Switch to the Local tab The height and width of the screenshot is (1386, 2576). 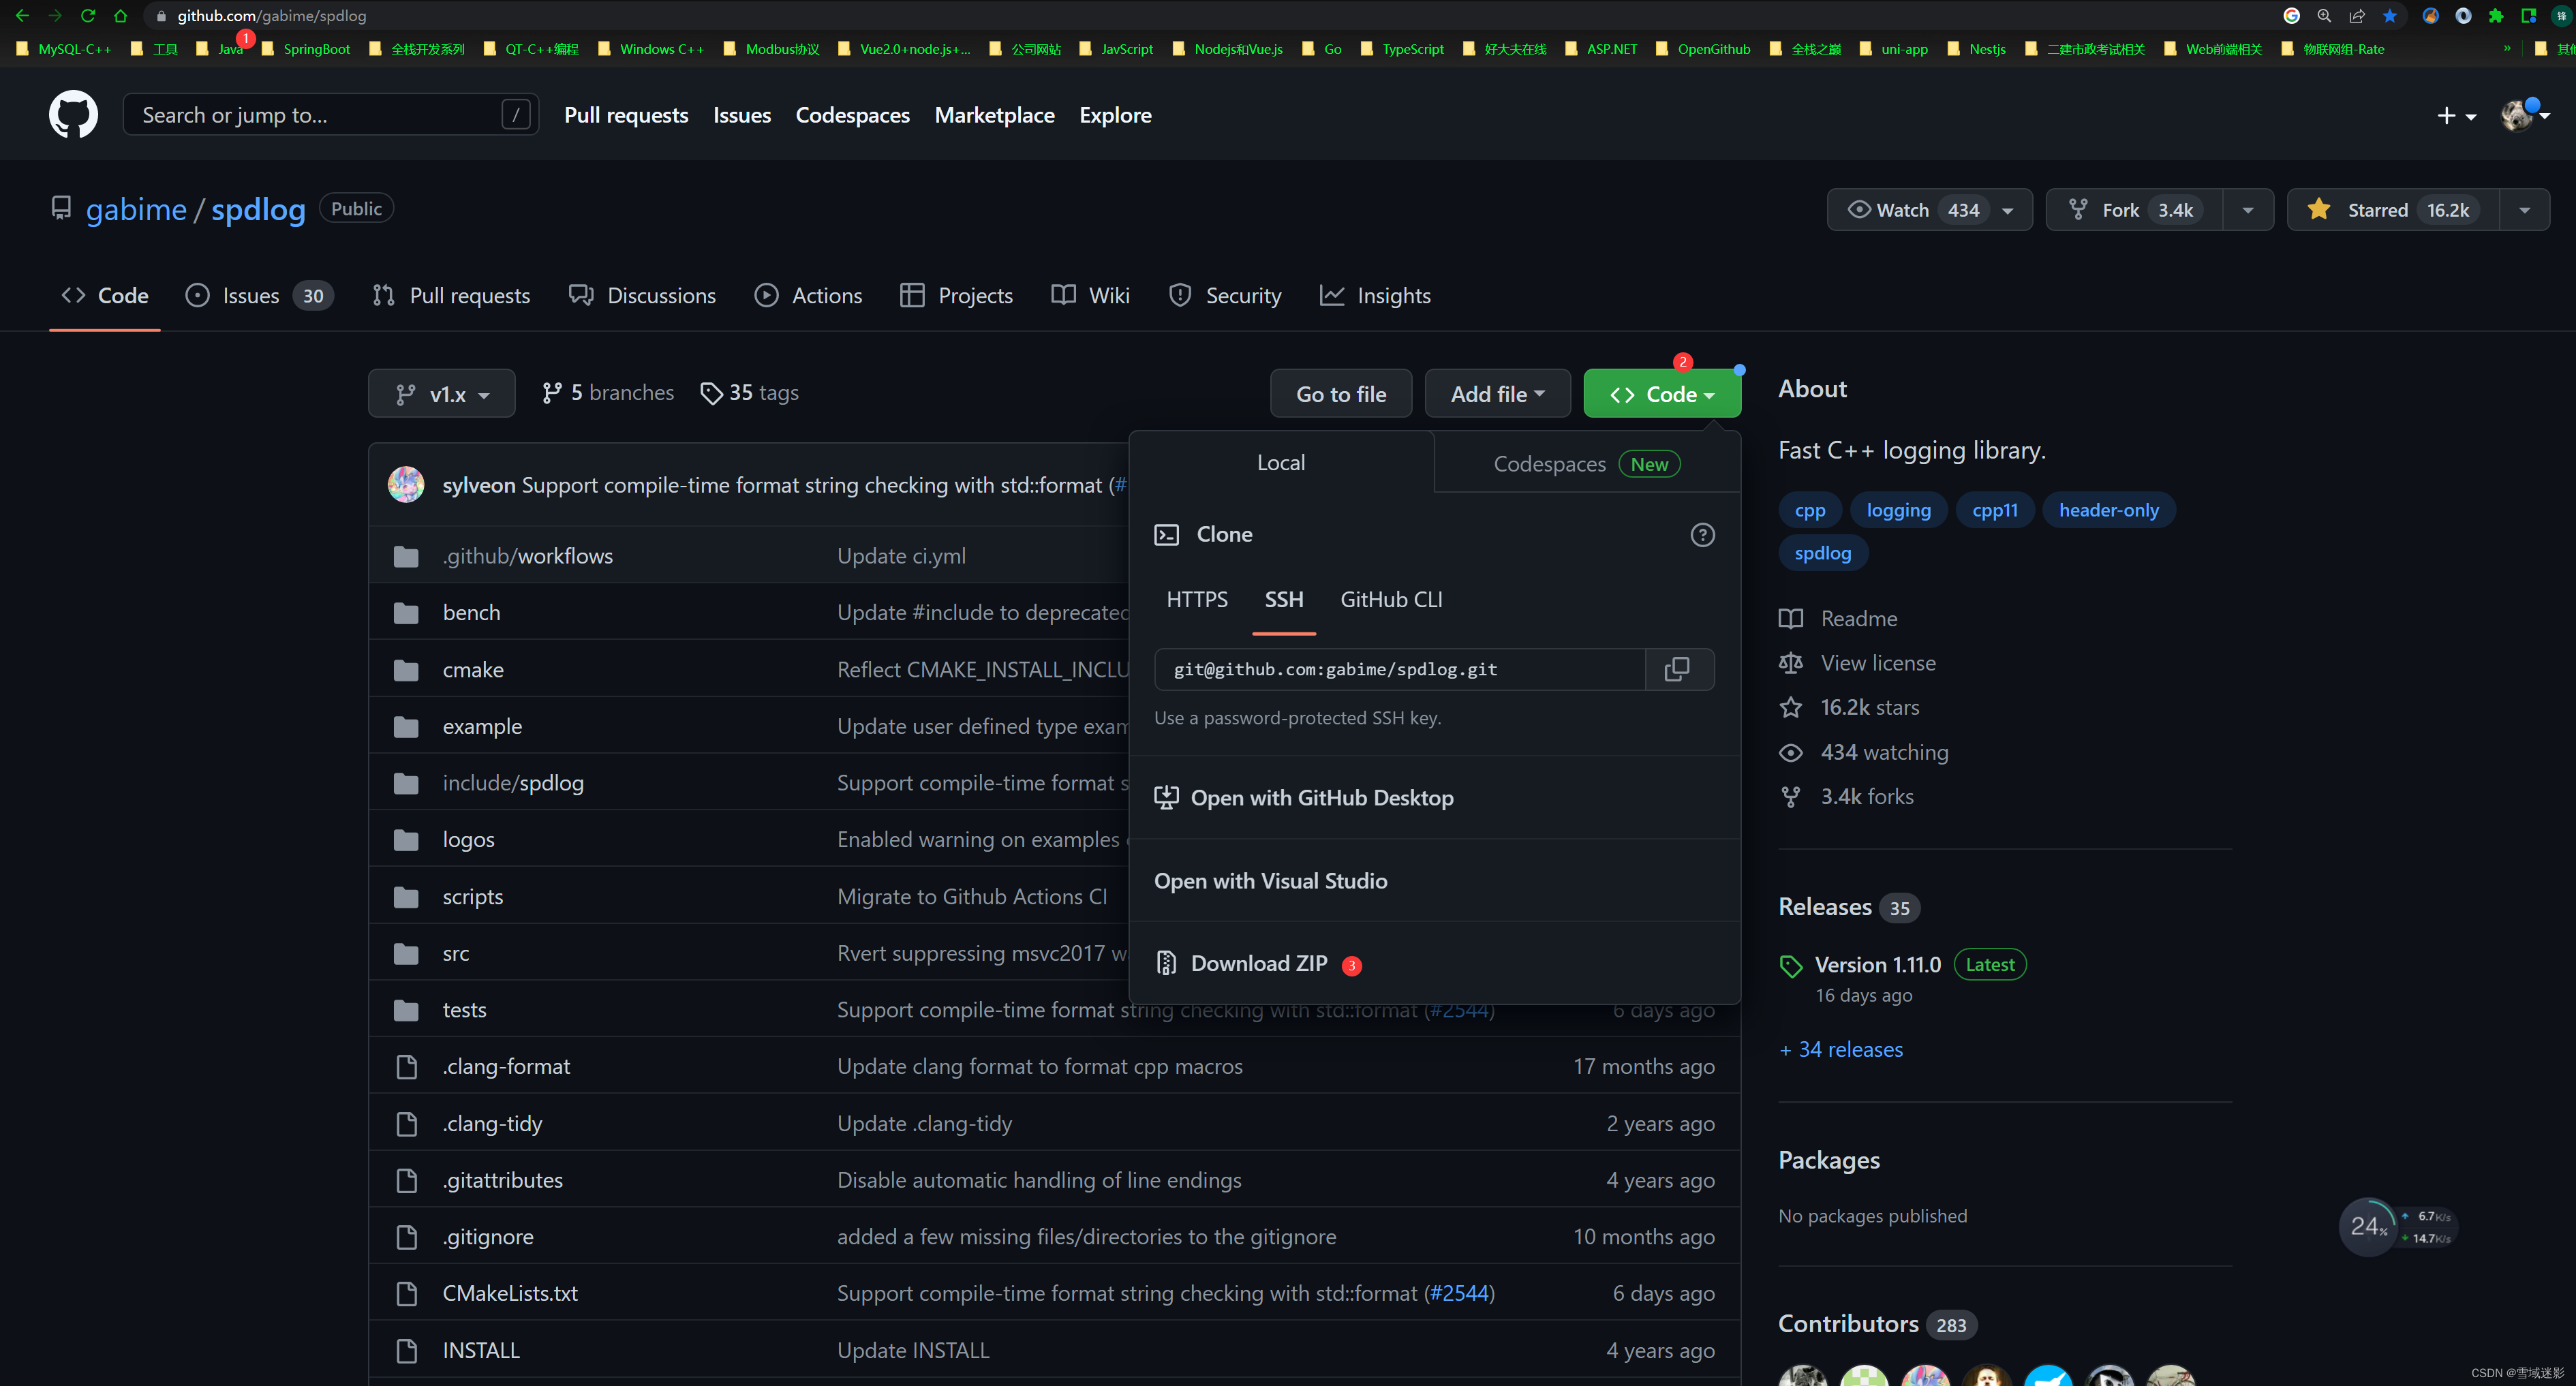[1281, 463]
